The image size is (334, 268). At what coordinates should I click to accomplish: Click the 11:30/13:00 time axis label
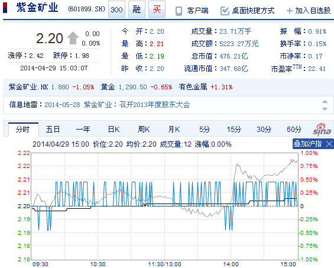(x=164, y=264)
